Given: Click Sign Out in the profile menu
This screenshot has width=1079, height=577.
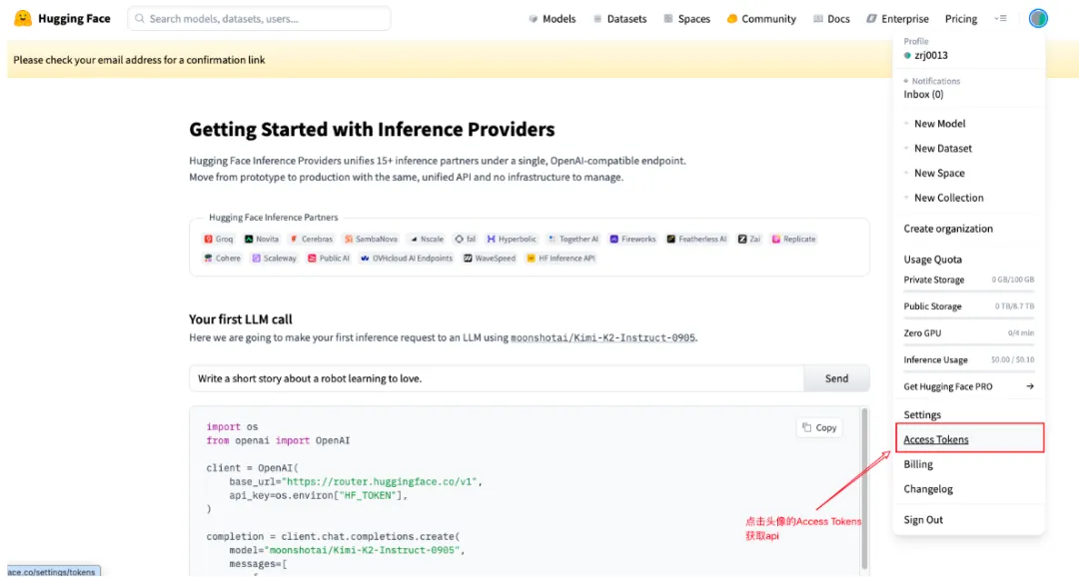Looking at the screenshot, I should pos(923,520).
